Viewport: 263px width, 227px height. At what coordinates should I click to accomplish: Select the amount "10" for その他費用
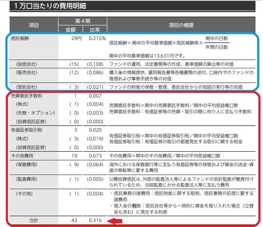[x=74, y=156]
